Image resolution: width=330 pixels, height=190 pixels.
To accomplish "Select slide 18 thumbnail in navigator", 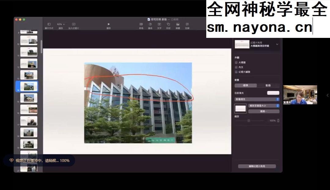I will click(x=29, y=133).
